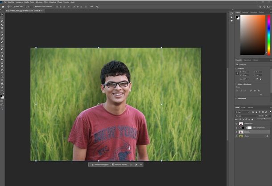Click the link width and height icon

237,73
